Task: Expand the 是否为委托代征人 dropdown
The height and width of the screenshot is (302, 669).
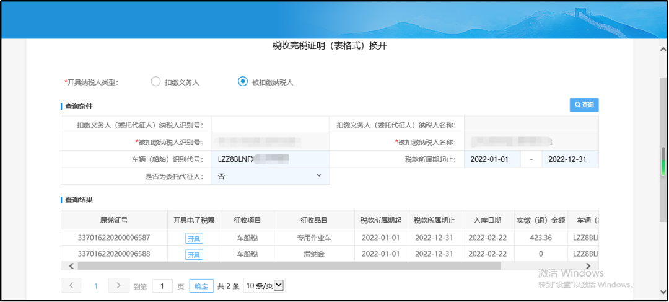Action: point(270,176)
